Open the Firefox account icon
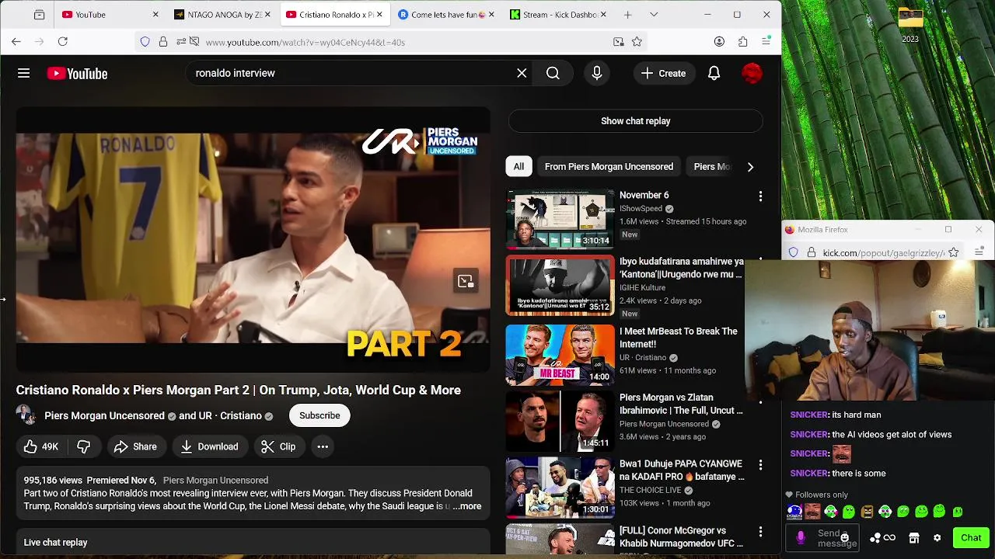 (719, 42)
